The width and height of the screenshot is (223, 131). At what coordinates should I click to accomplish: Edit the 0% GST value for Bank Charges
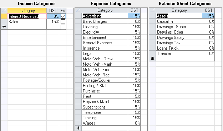(134, 21)
